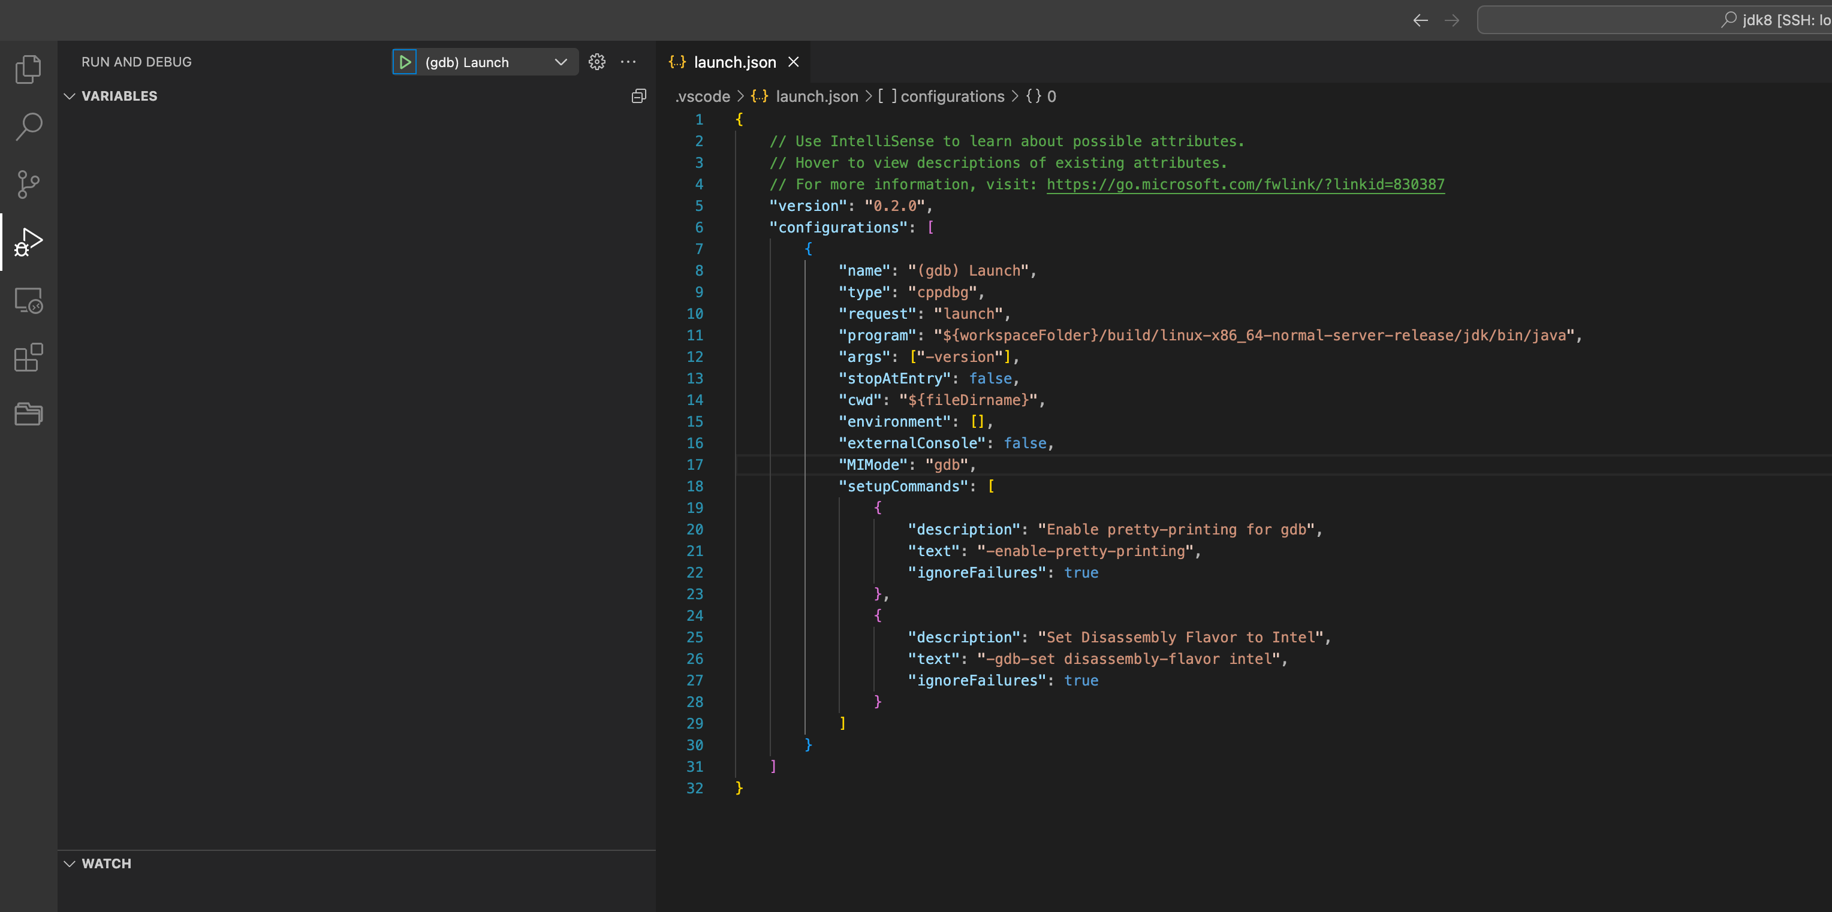Open launch.json via gear icon

tap(596, 62)
